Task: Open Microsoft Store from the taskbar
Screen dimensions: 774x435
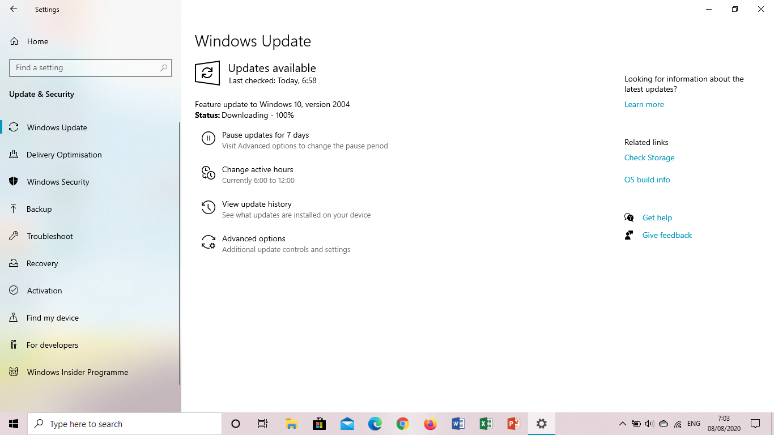Action: coord(319,424)
